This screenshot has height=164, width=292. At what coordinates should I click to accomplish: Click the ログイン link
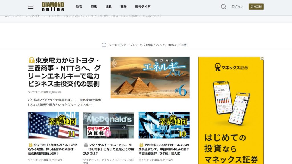click(x=238, y=7)
